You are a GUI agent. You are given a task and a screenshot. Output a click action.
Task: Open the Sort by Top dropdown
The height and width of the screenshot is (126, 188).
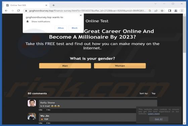153,93
